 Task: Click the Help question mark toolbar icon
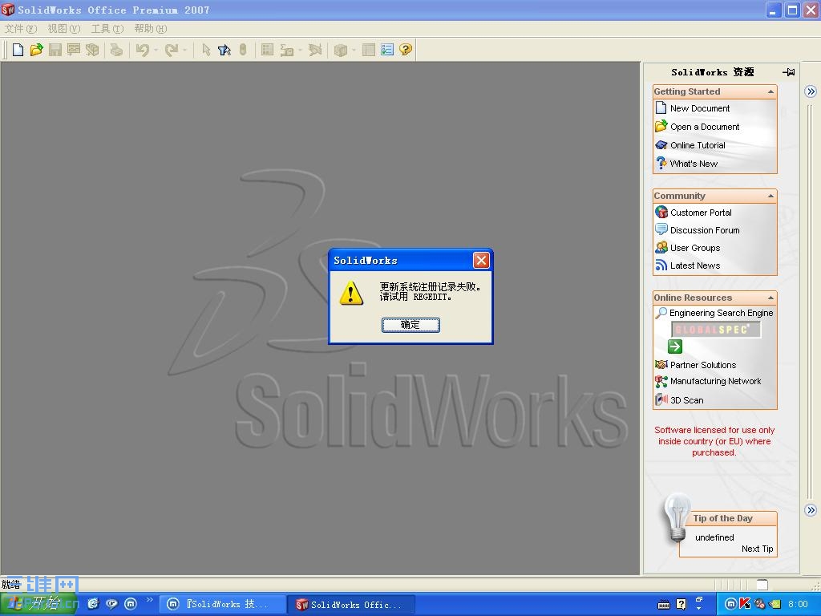pyautogui.click(x=405, y=50)
